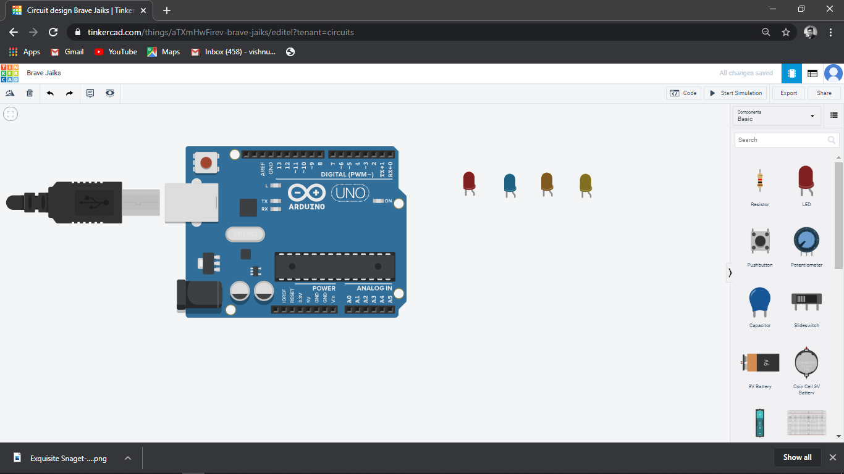Expand the Exquisite Snaget download item
This screenshot has height=474, width=844.
click(127, 458)
